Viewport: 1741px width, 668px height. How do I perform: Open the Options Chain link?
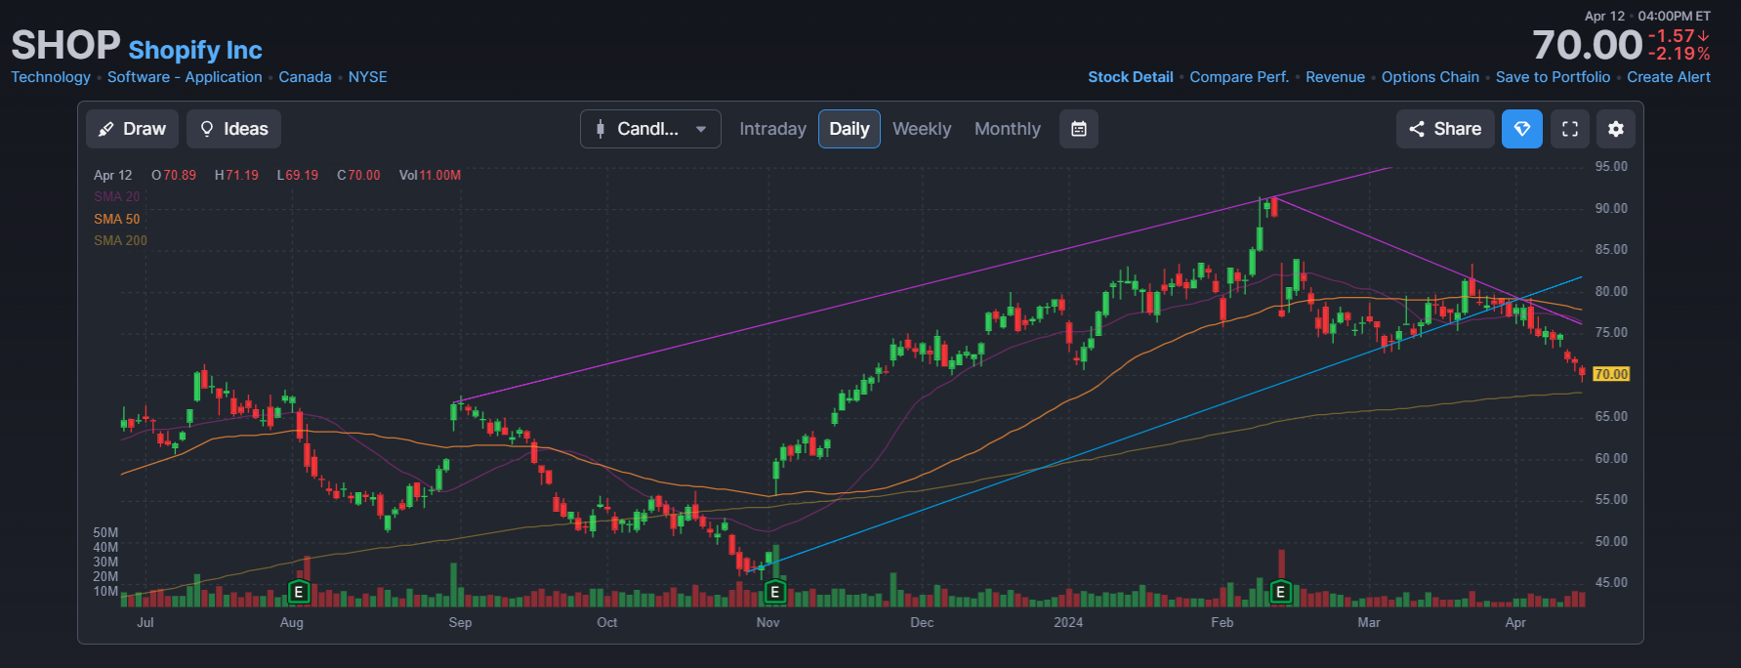coord(1430,77)
